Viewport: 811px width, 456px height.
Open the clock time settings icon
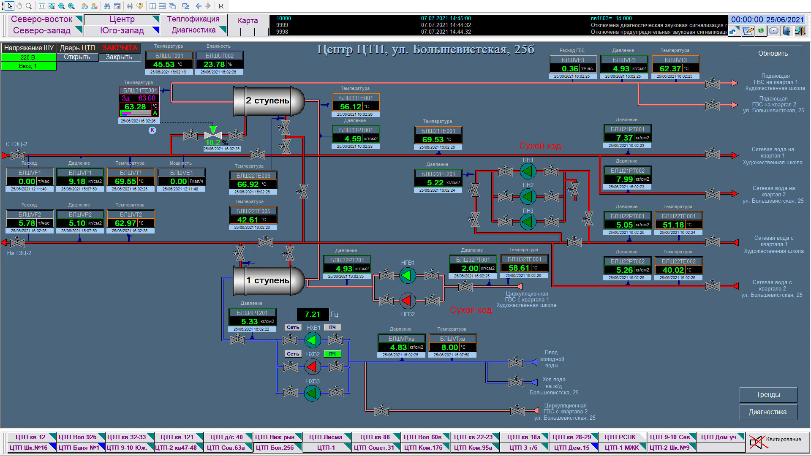(x=774, y=30)
